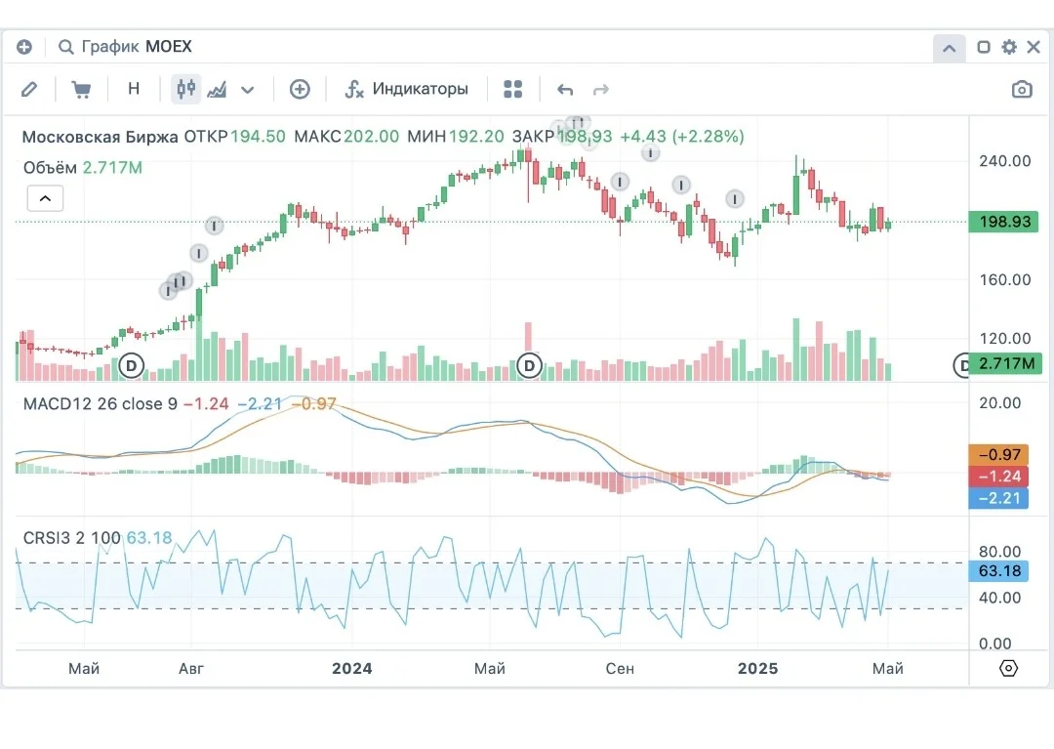Click the MACD12 26 close 9 indicator legend

[x=101, y=404]
